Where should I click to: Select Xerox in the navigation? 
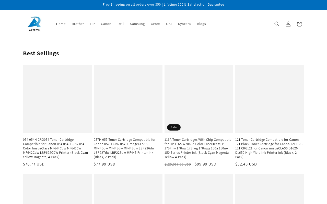tap(155, 24)
